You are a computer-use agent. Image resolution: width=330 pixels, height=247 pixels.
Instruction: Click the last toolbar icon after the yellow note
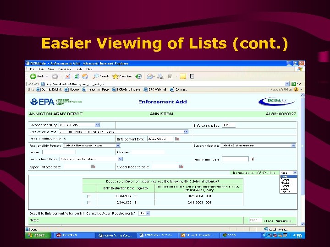(192, 76)
